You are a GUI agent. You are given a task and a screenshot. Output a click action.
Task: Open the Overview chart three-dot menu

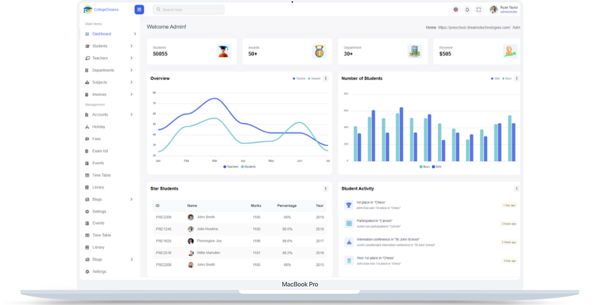pos(325,79)
